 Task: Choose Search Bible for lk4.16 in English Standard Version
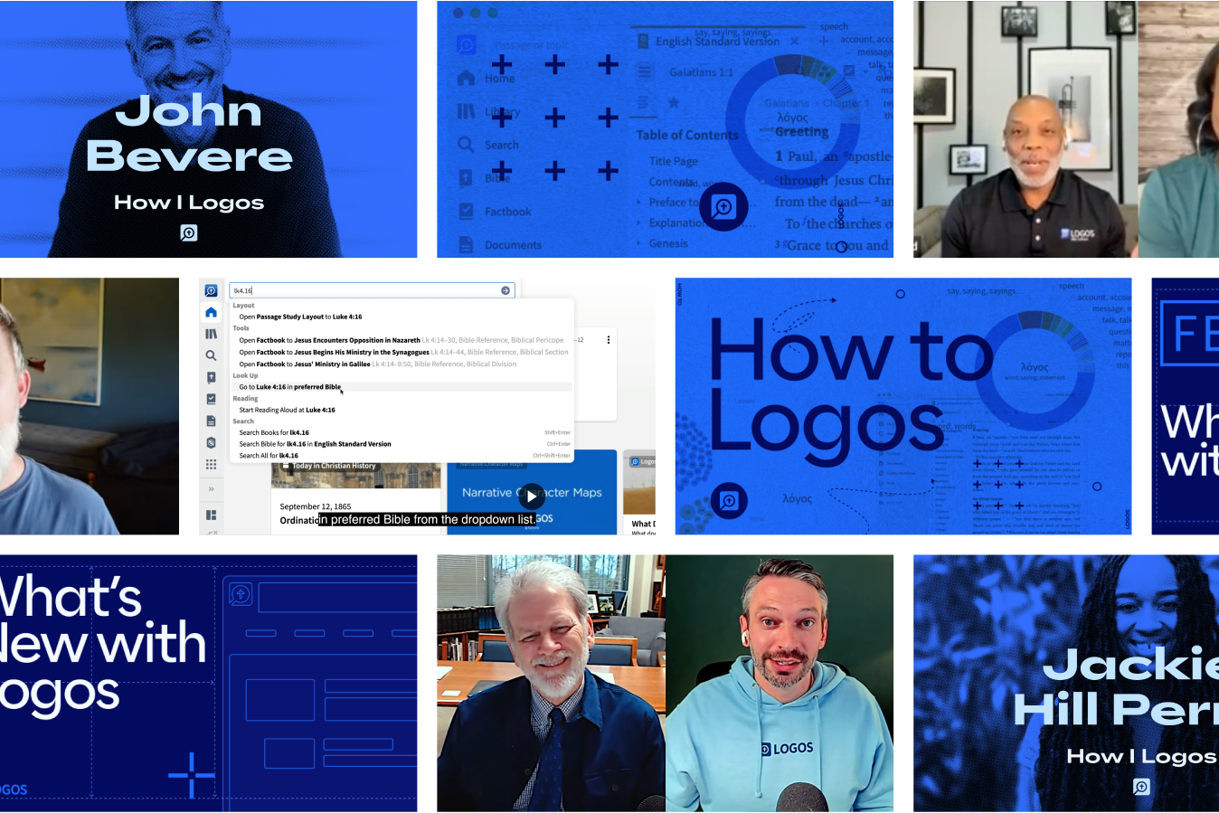click(402, 444)
